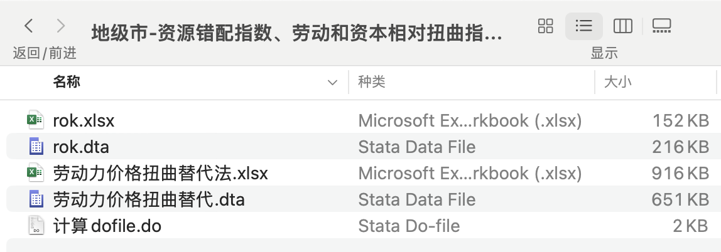Click the Stata icon of rok.dta
The width and height of the screenshot is (721, 252).
point(36,147)
